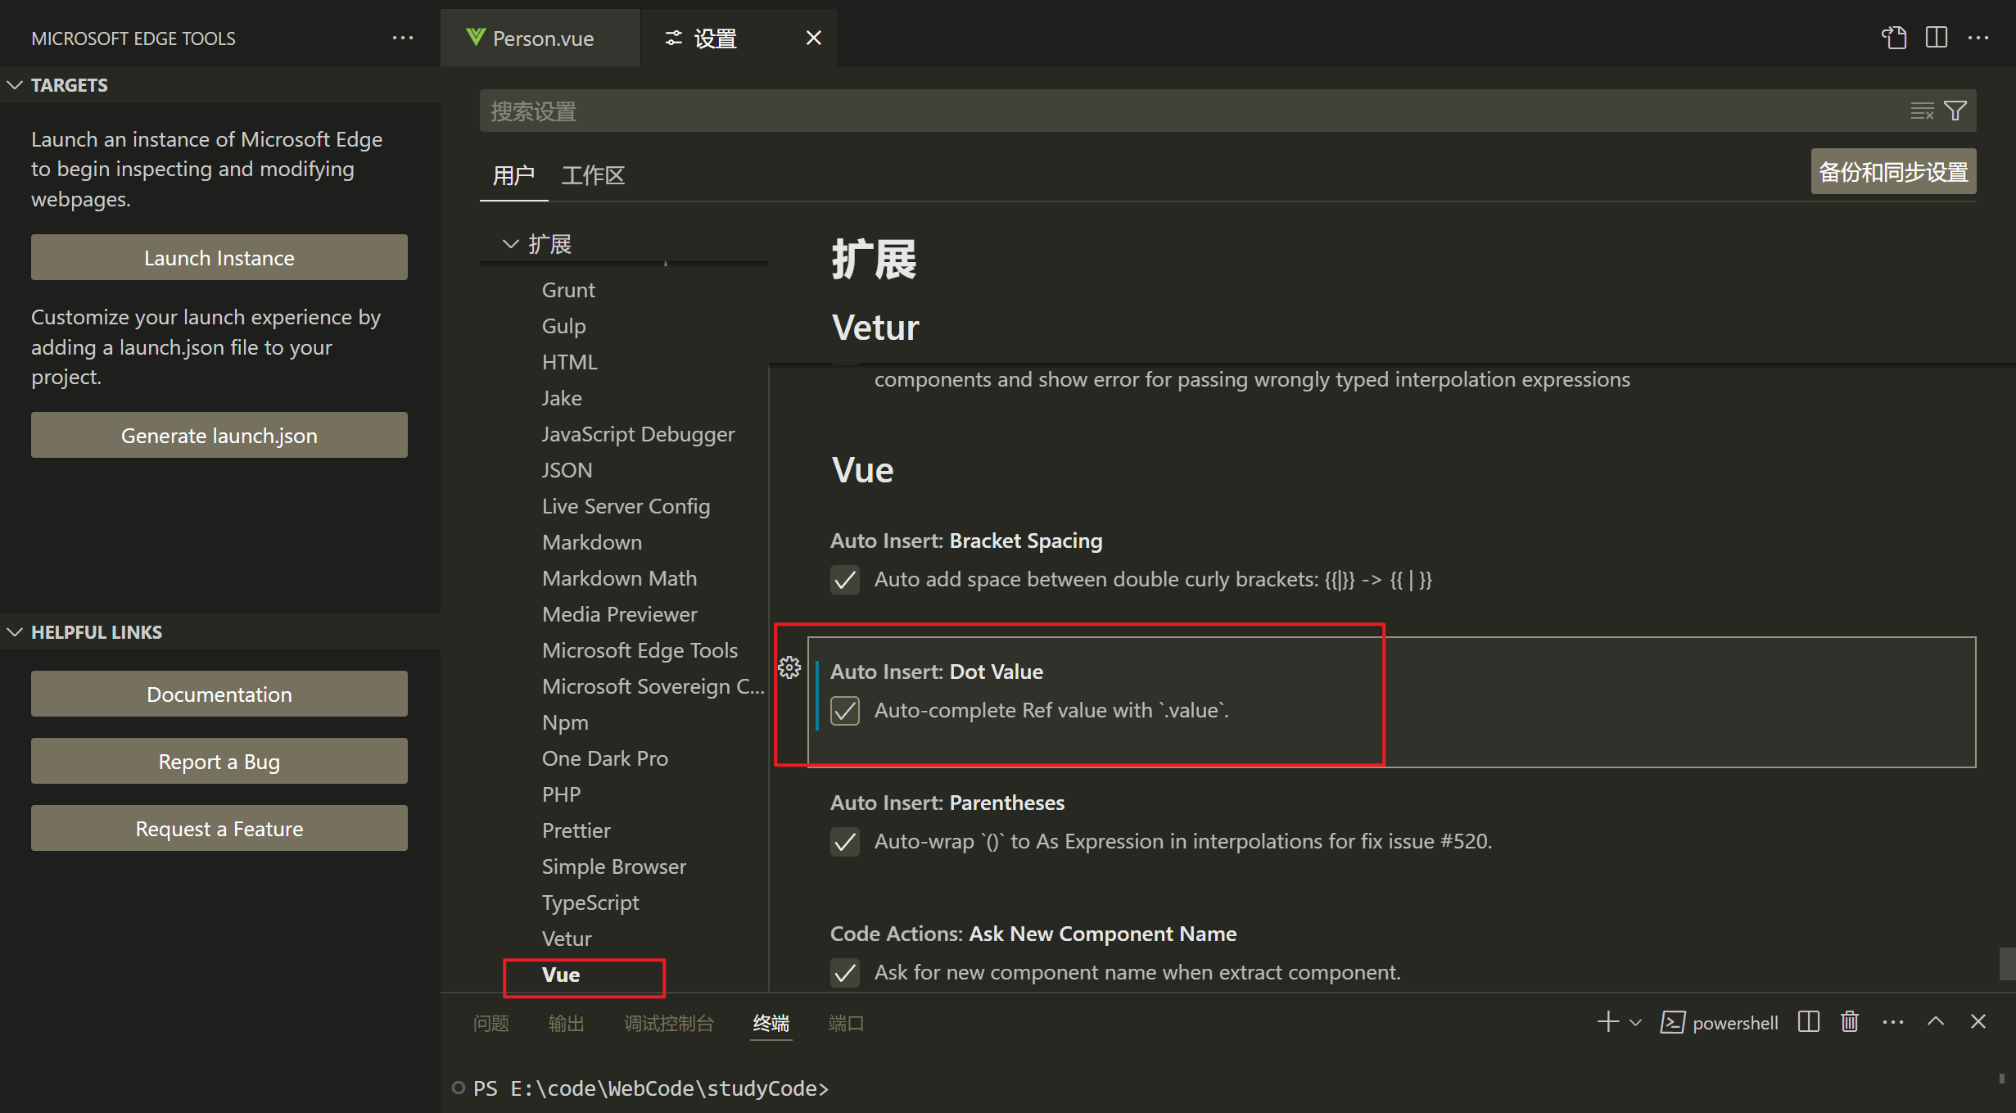
Task: Select HTML in the extensions tree
Action: pyautogui.click(x=570, y=362)
